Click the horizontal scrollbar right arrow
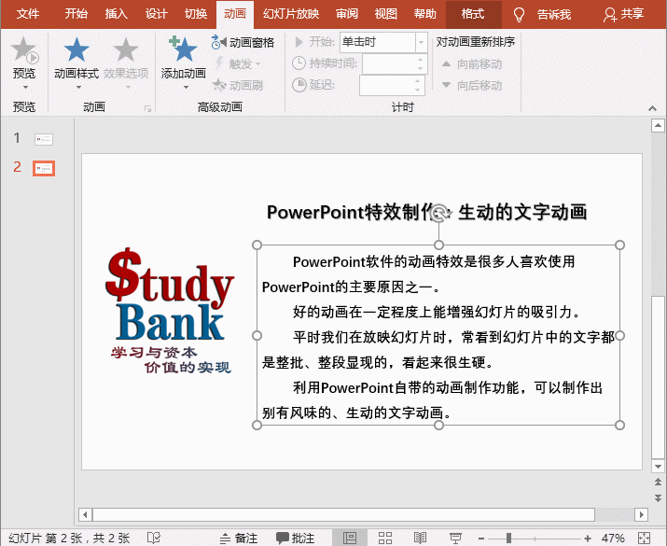Screen dimensions: 667x546 tap(641, 515)
